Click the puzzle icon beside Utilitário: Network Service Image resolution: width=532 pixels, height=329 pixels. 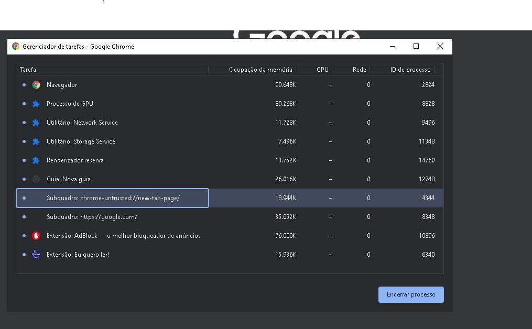(x=36, y=123)
